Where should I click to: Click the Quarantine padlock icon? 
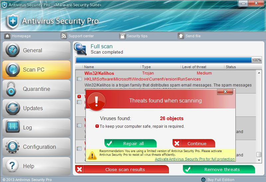pyautogui.click(x=11, y=89)
